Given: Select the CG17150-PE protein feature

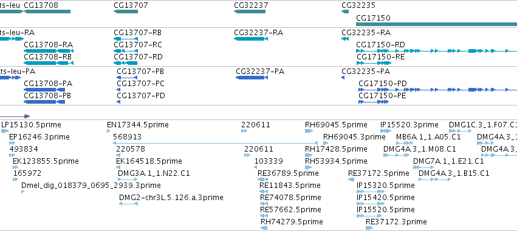Looking at the screenshot, I should [x=374, y=102].
